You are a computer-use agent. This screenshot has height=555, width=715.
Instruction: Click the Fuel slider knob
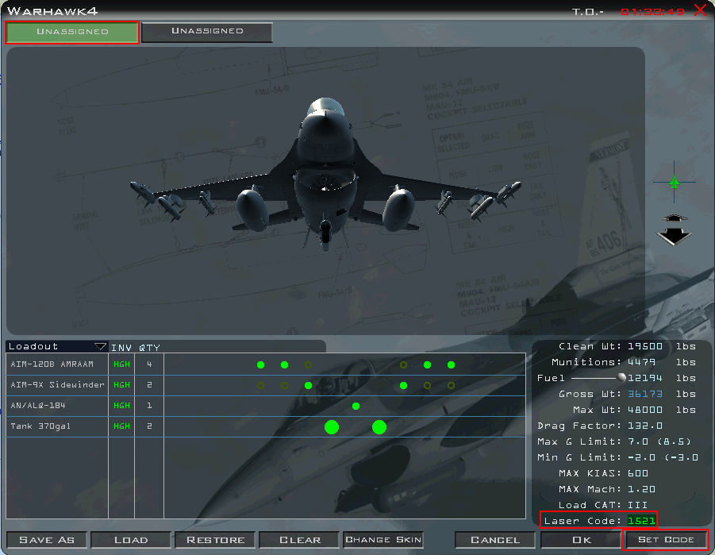pos(623,376)
